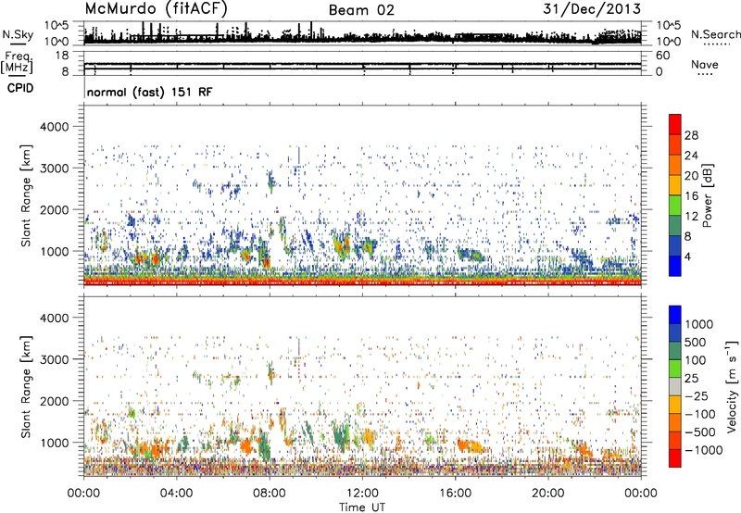
Task: Click the strong red echo band near 08:00 in Power panel
Action: click(267, 261)
